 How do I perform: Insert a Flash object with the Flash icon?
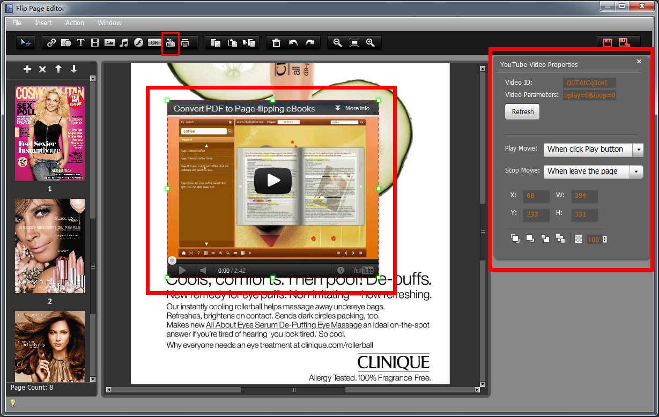[x=138, y=43]
